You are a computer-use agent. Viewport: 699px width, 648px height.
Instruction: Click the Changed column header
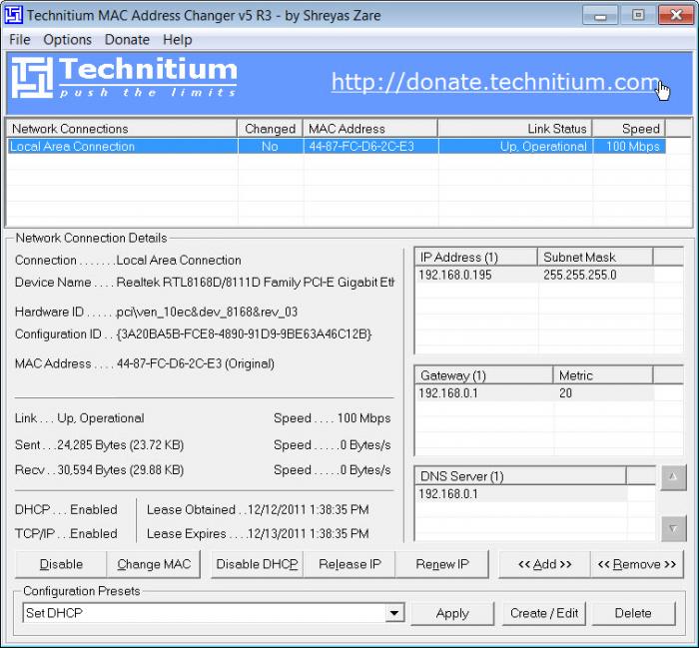[270, 129]
